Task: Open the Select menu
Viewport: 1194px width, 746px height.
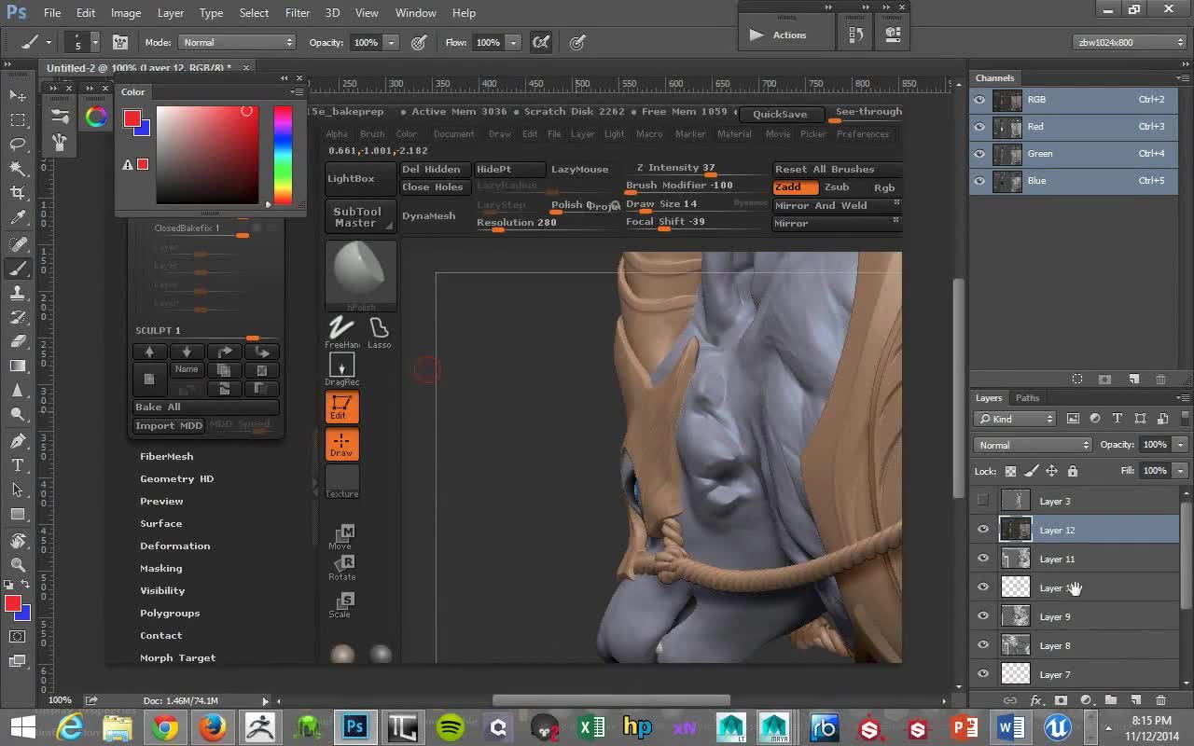Action: (x=254, y=13)
